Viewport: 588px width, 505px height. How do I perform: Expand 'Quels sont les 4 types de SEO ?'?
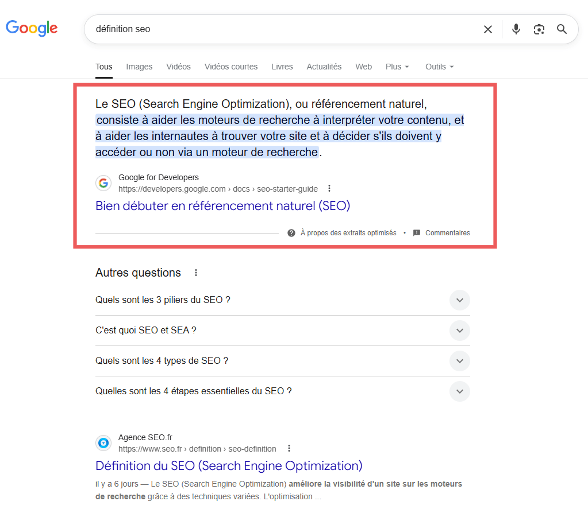tap(459, 361)
